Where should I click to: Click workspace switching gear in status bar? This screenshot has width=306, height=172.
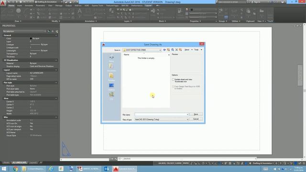(250, 163)
